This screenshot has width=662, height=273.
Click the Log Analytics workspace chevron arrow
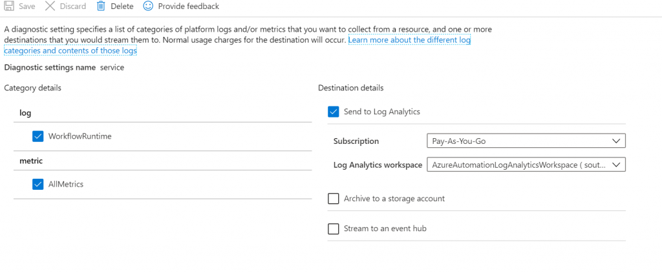(x=616, y=165)
